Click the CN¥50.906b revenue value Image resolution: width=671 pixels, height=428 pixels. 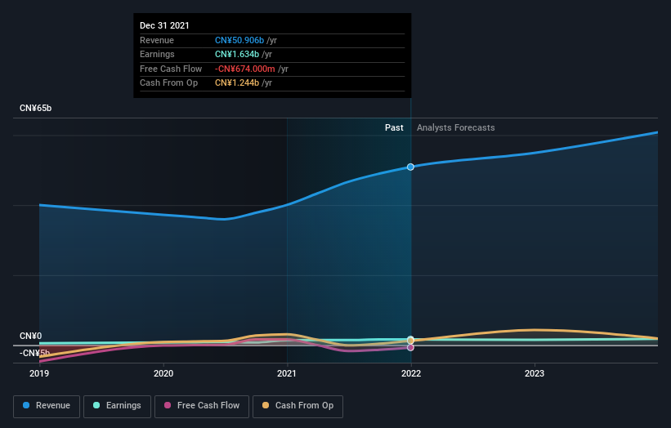tap(239, 40)
